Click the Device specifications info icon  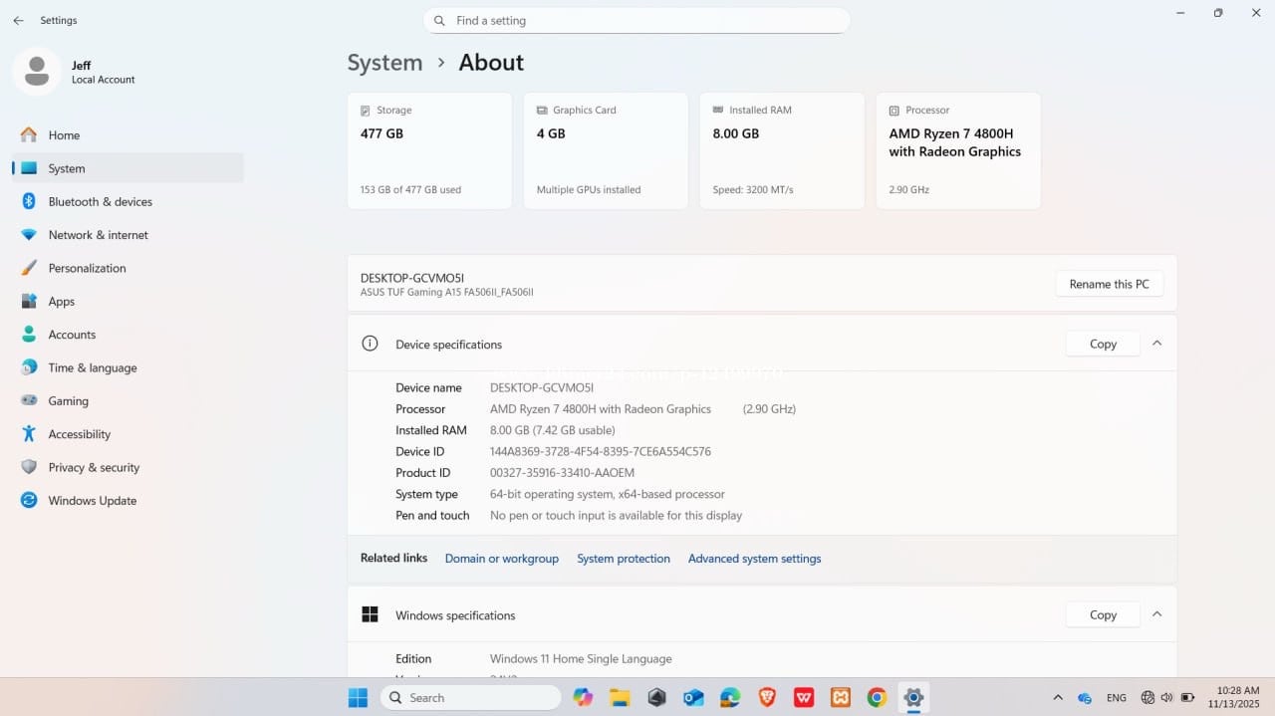coord(370,344)
